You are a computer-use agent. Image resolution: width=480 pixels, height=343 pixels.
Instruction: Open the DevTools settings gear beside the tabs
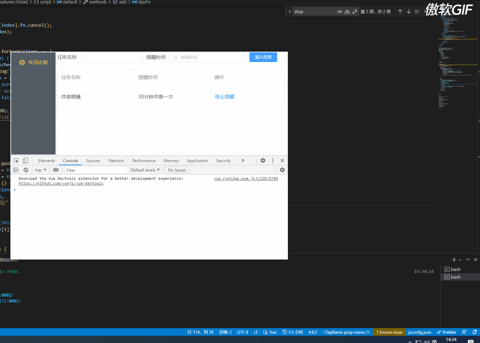[263, 161]
